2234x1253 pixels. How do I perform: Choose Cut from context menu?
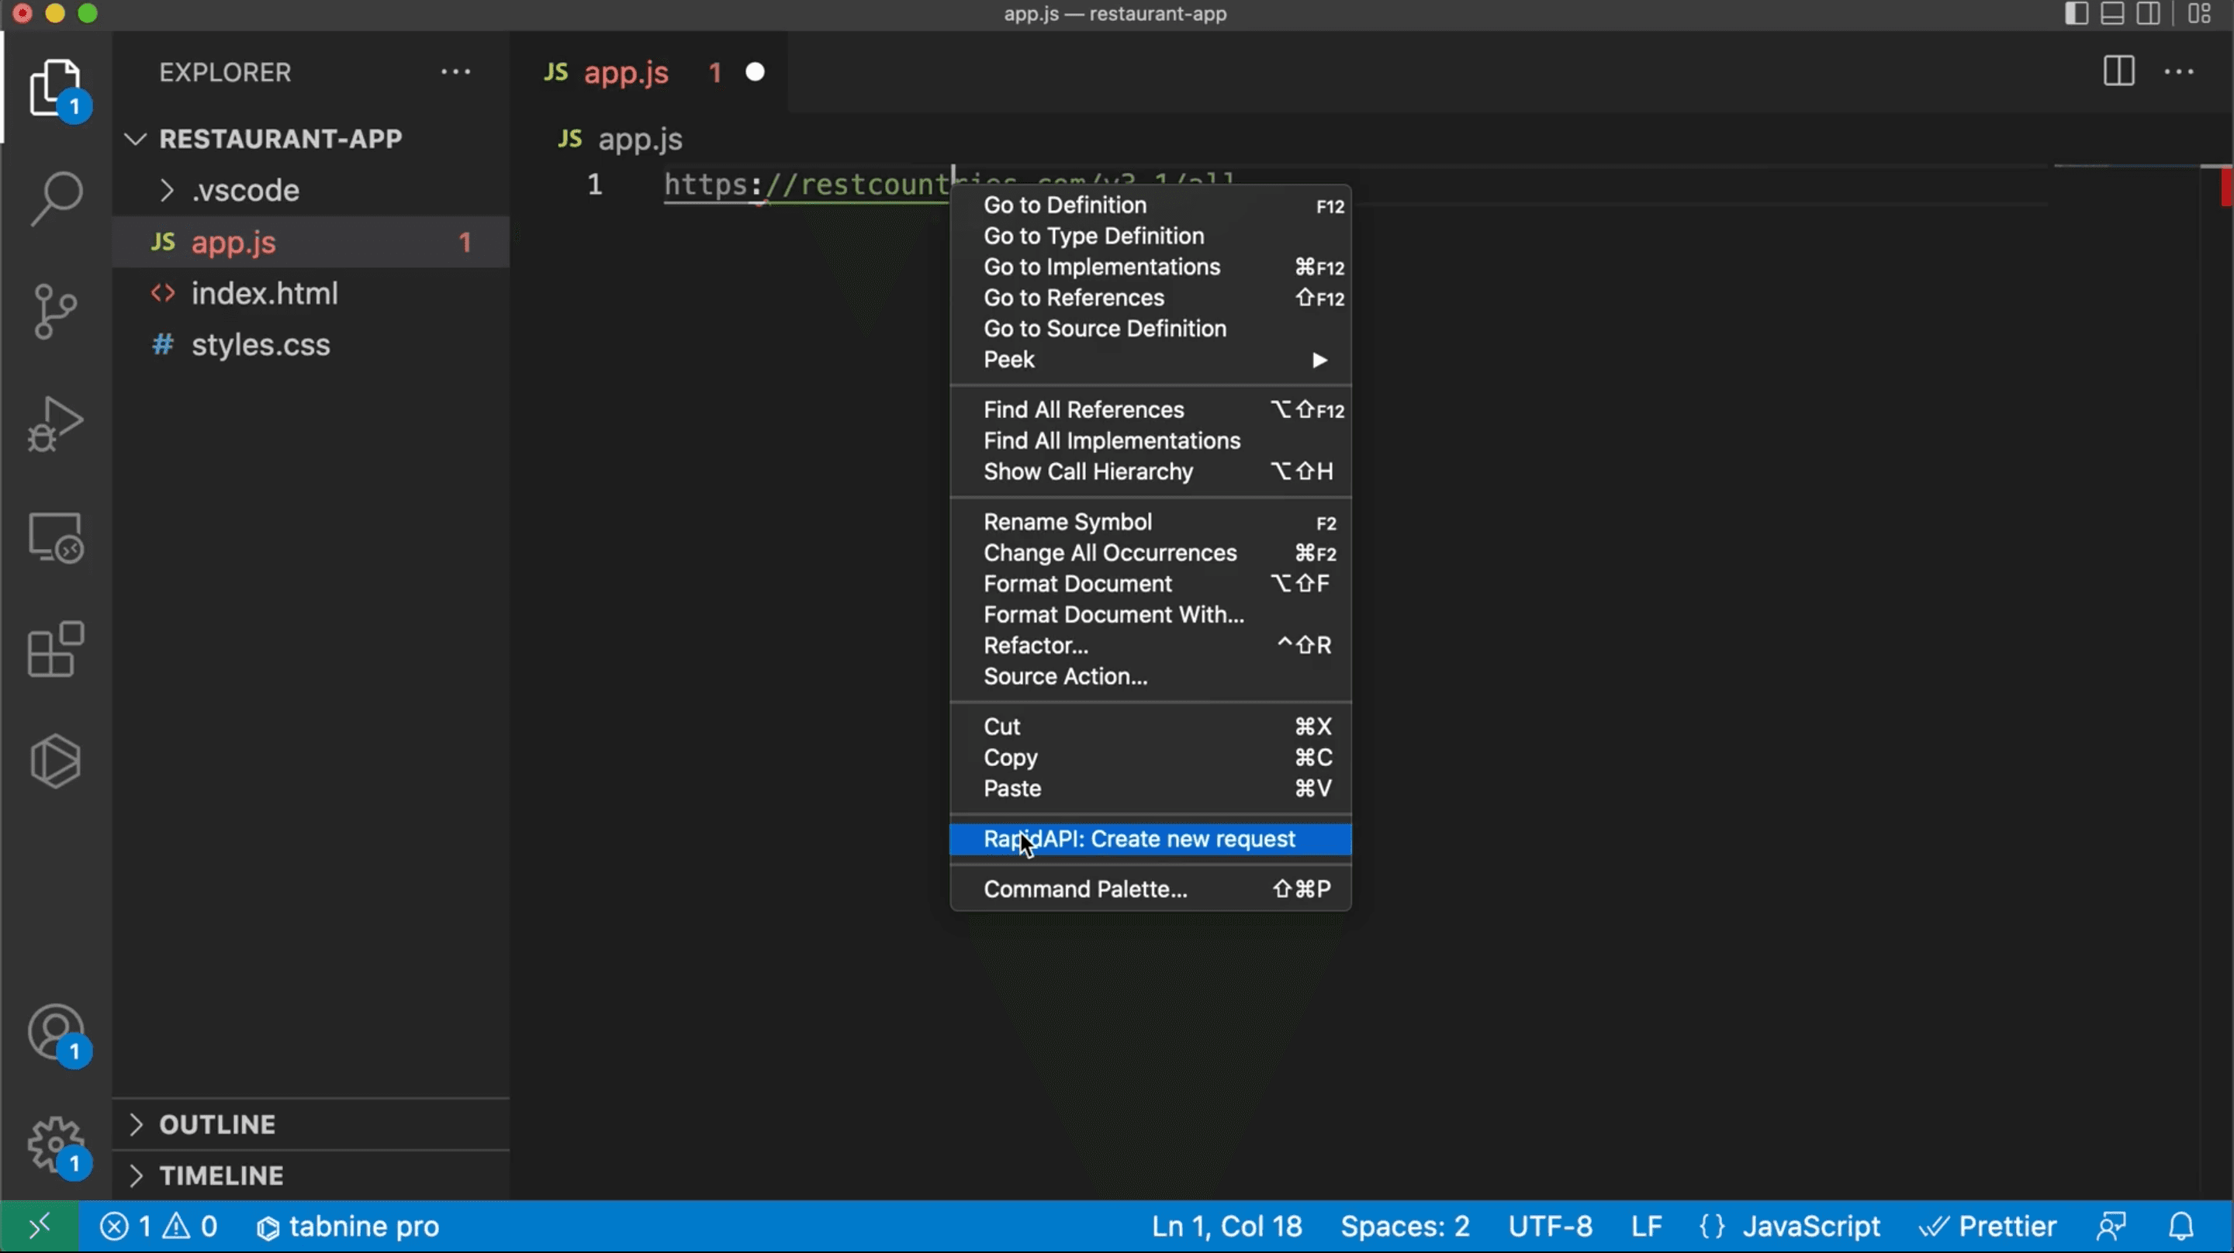click(x=1151, y=727)
